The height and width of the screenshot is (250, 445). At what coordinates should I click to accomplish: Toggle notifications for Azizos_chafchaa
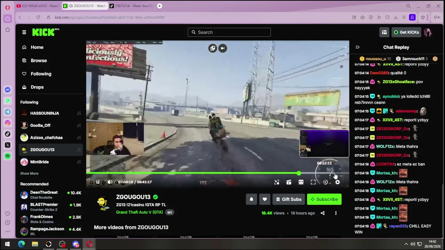[79, 137]
